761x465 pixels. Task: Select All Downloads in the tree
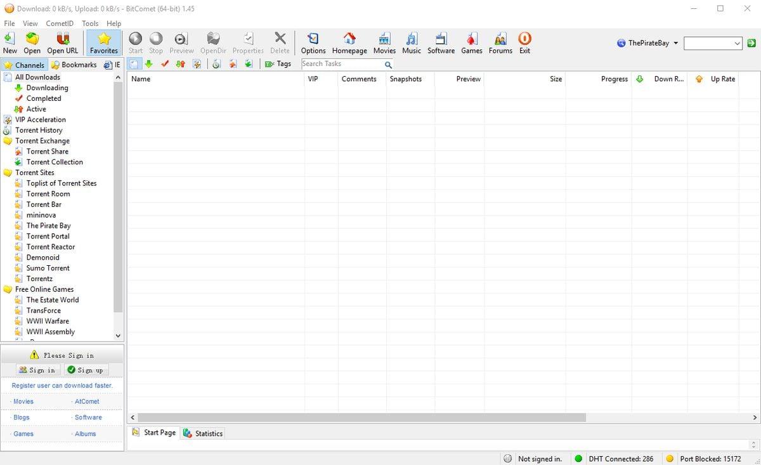click(x=37, y=77)
